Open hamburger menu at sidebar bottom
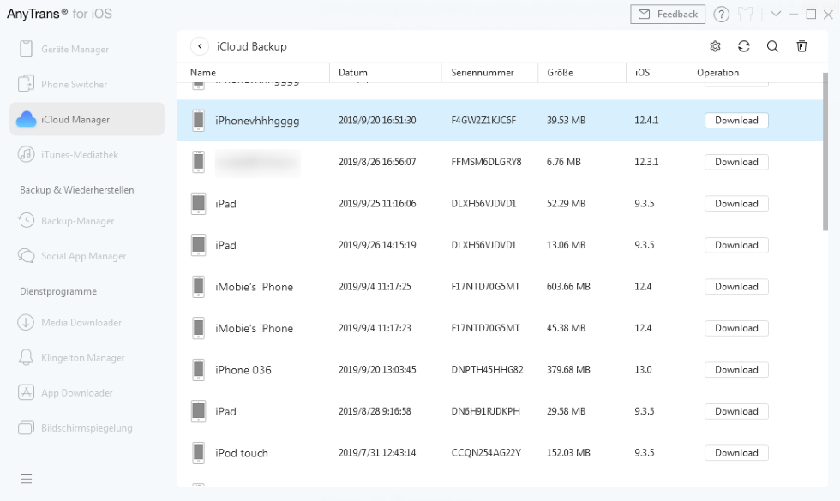The width and height of the screenshot is (840, 501). [x=27, y=479]
